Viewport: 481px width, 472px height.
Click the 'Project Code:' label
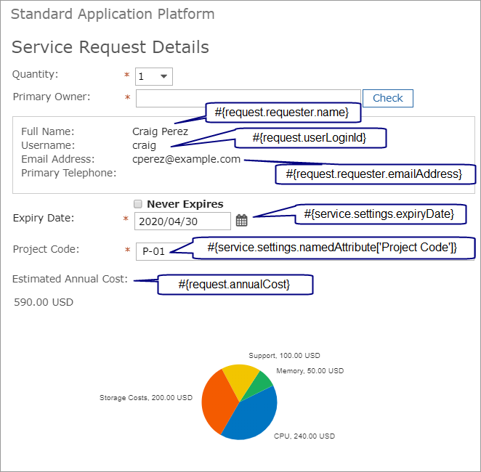(x=46, y=249)
